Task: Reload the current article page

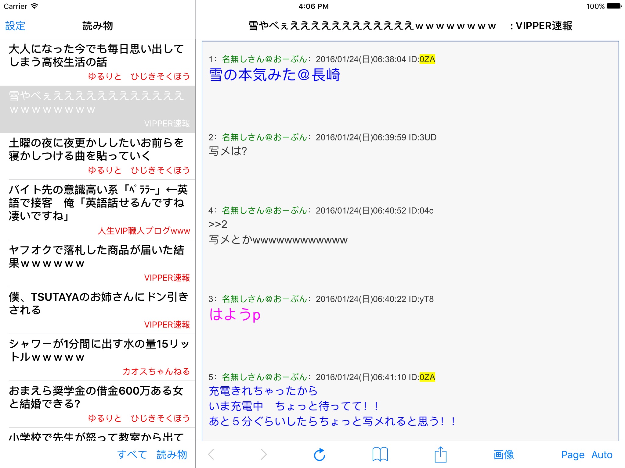Action: tap(320, 454)
